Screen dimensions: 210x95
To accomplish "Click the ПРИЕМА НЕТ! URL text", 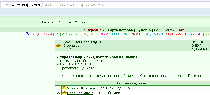I will pos(80,64).
